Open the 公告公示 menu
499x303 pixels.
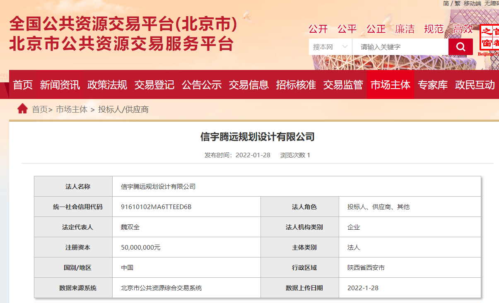pos(202,85)
